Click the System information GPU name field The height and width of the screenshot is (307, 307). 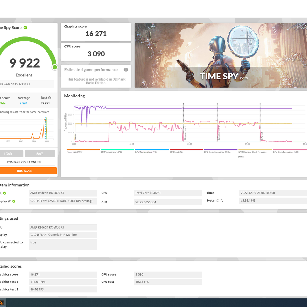(x=63, y=193)
